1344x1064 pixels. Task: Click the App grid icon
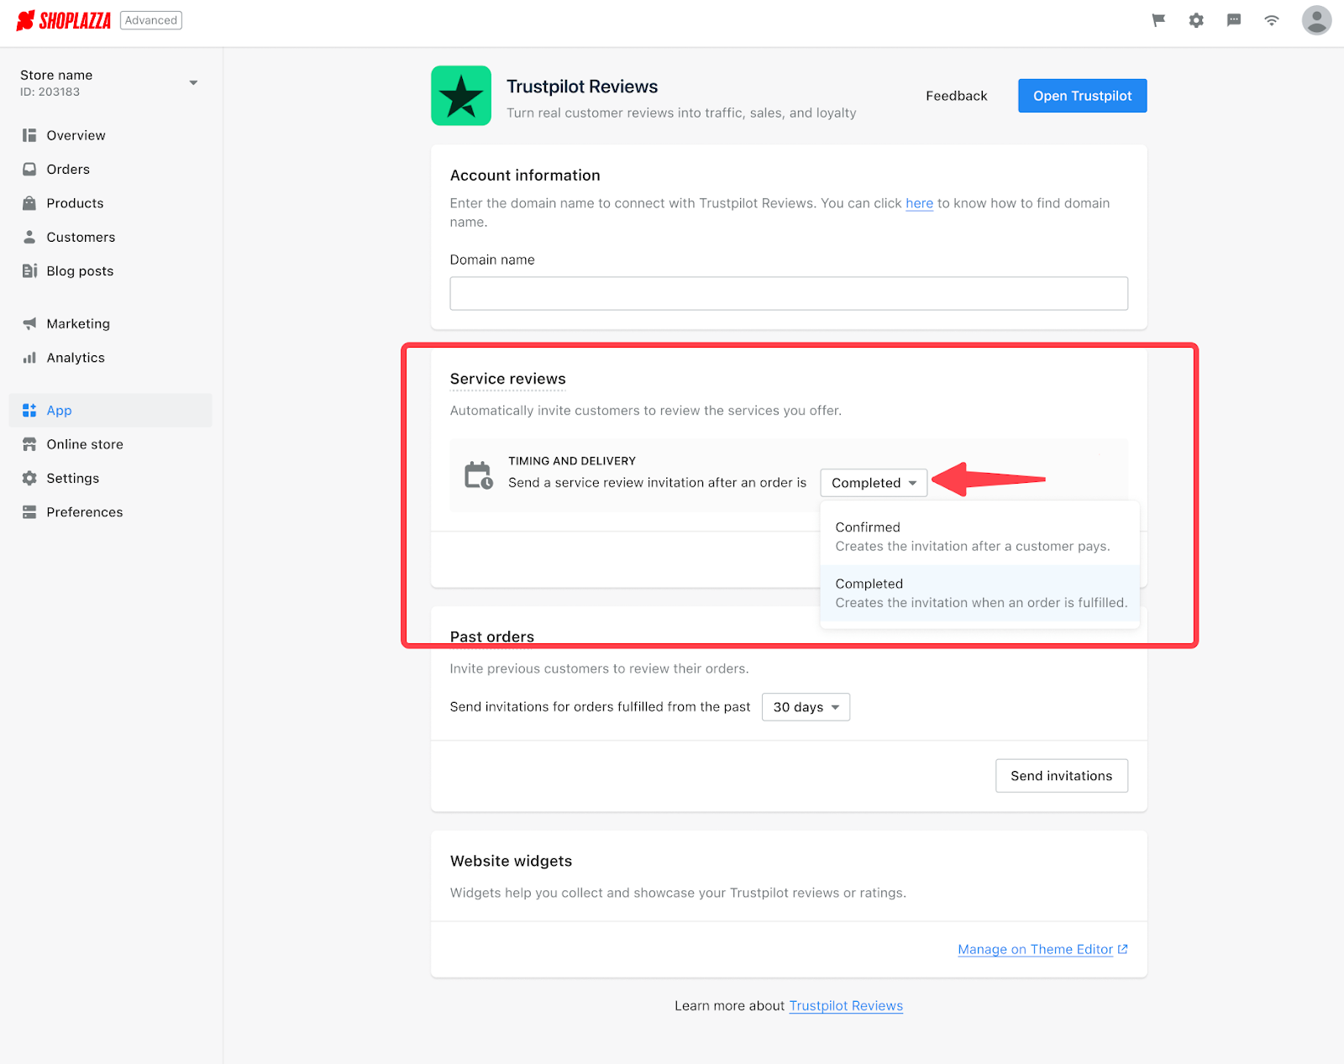[x=29, y=410]
